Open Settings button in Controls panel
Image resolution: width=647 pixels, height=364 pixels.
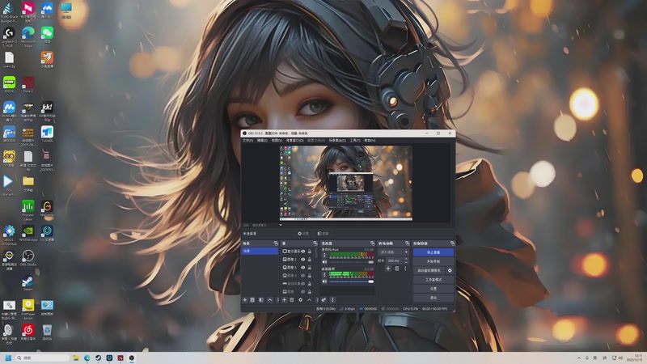(433, 289)
